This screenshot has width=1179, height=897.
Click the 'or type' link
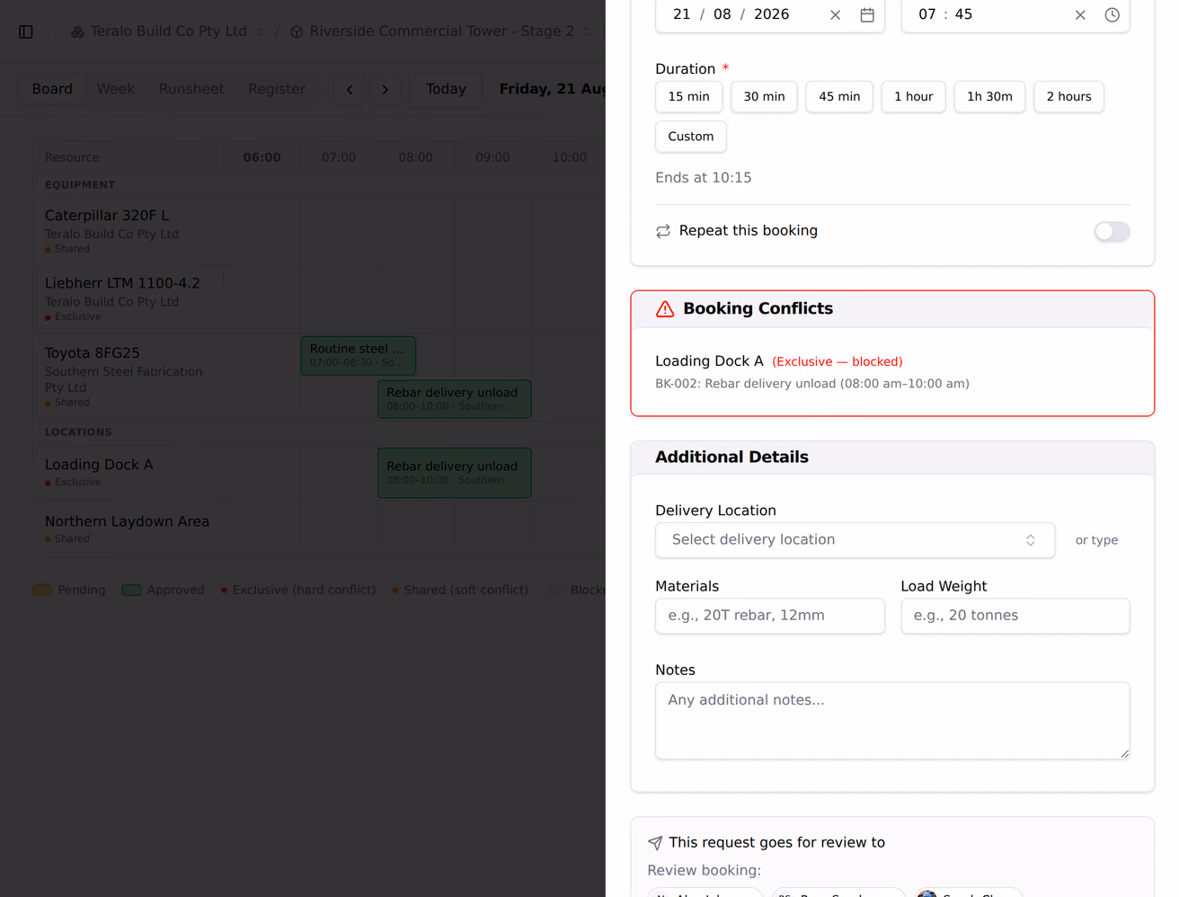[1096, 540]
